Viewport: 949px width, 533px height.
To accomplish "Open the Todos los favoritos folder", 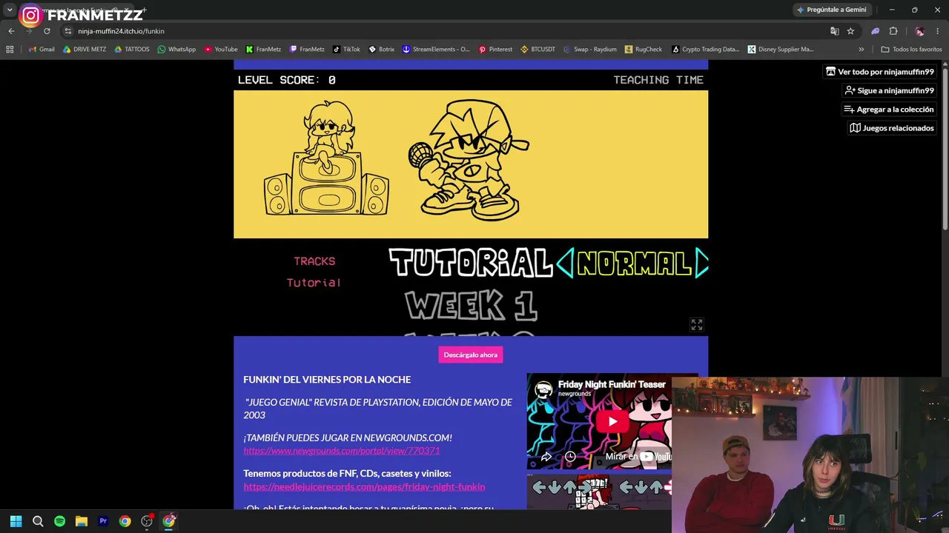I will tap(911, 50).
